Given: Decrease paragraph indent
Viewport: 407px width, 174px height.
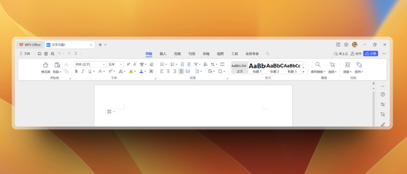Looking at the screenshot, I should pyautogui.click(x=182, y=64).
